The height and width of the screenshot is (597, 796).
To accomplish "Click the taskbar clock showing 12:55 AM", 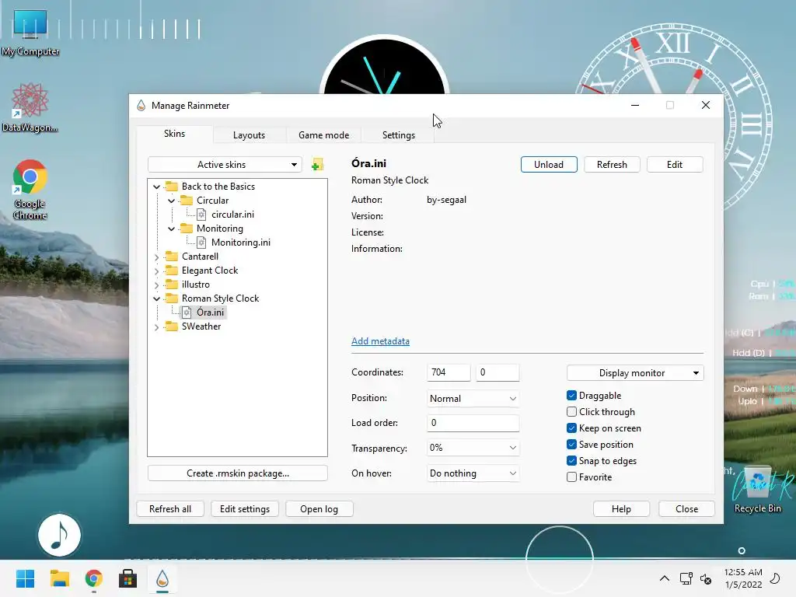I will tap(743, 578).
